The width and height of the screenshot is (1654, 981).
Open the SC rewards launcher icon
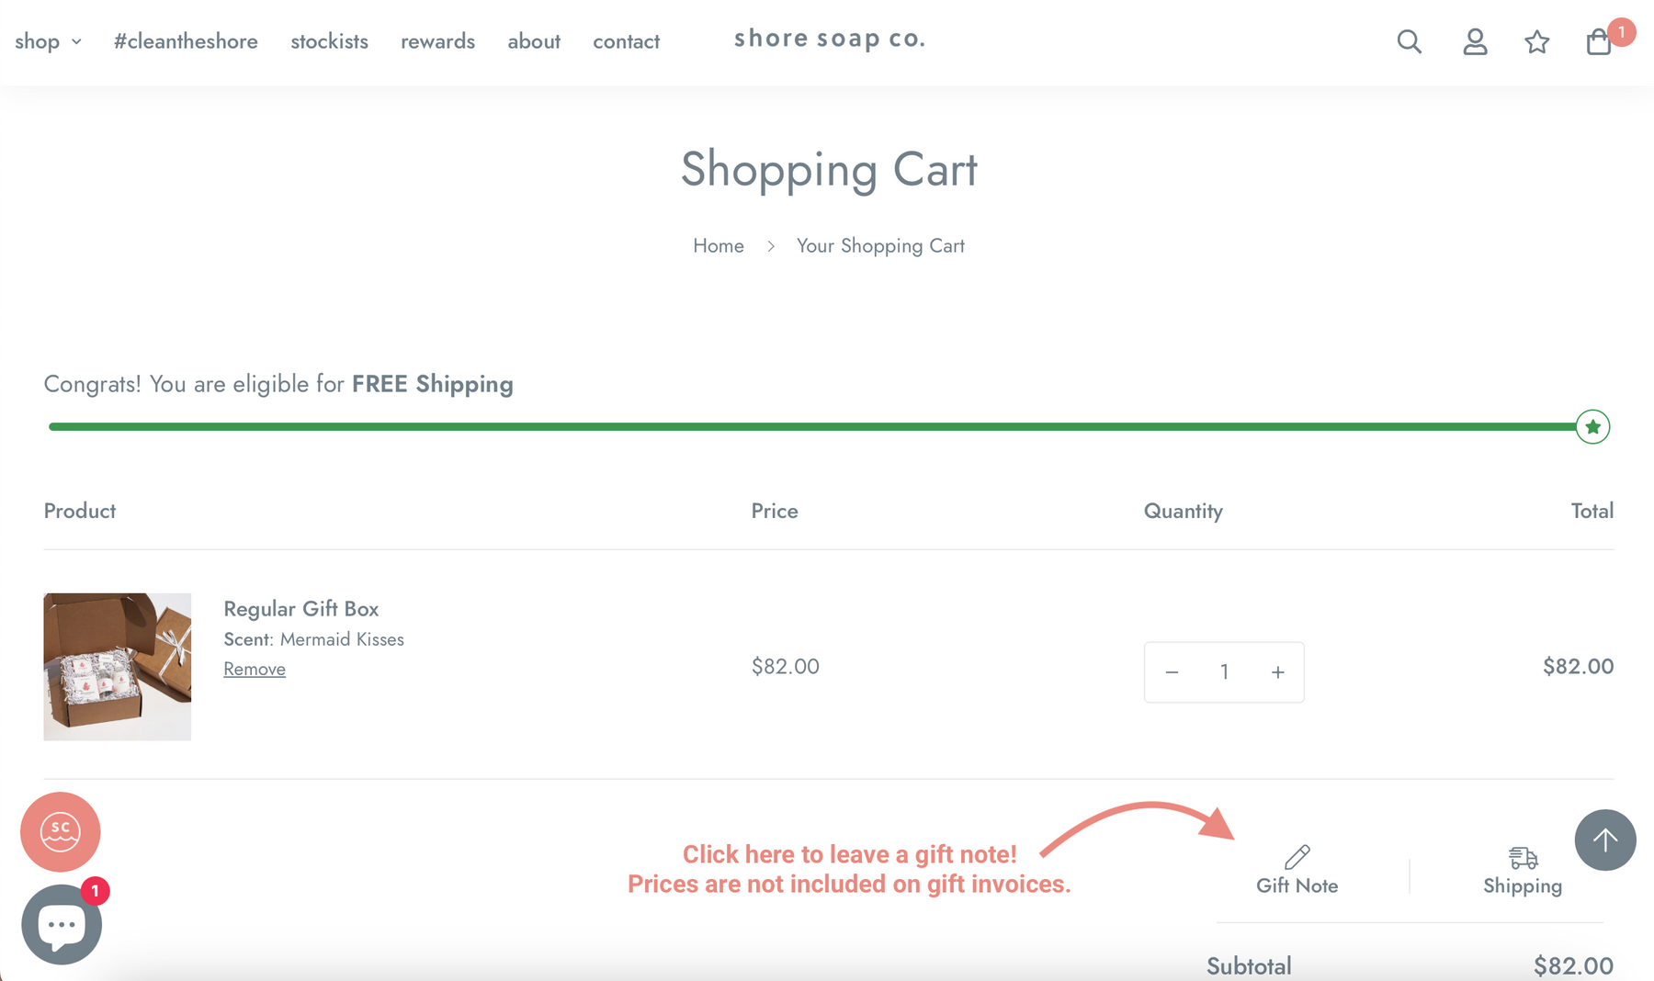click(61, 831)
